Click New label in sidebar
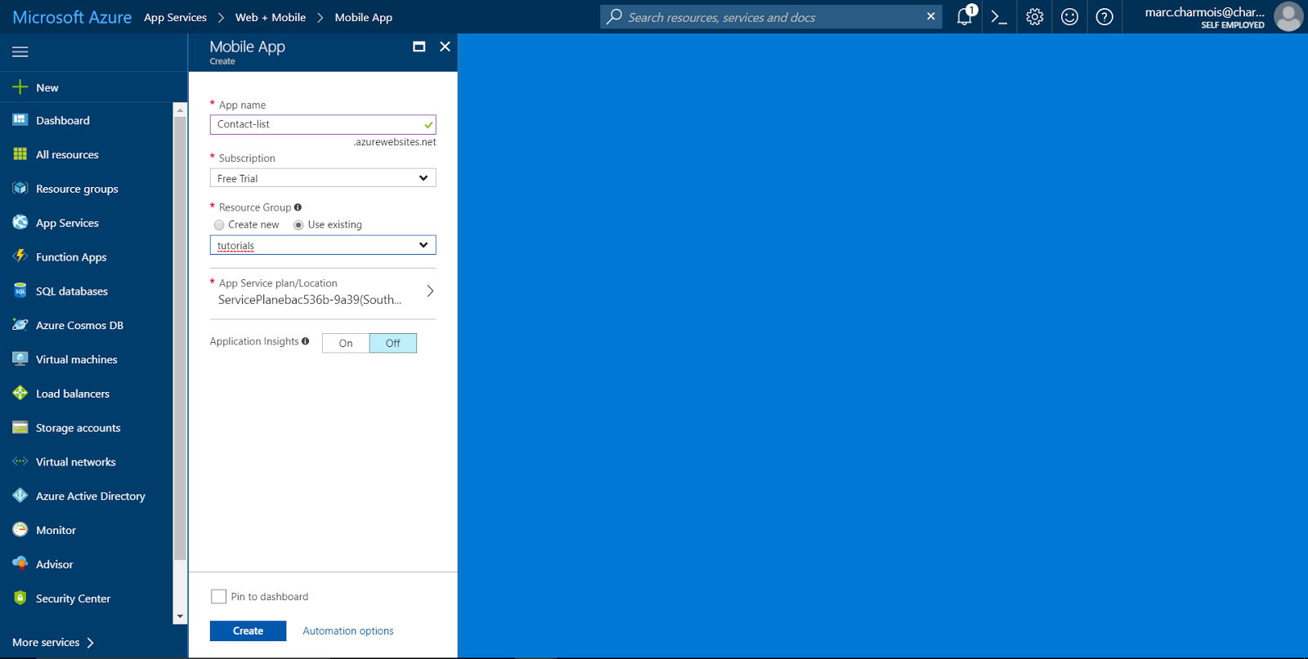Viewport: 1308px width, 659px height. point(47,87)
